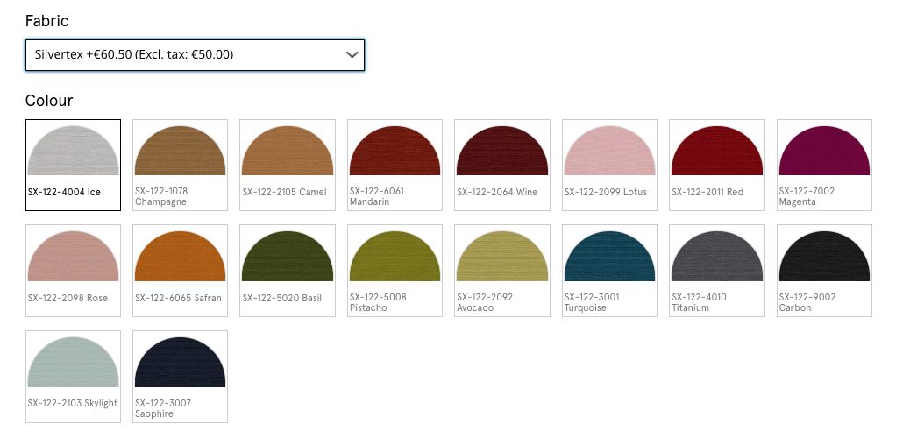Select the SX-122-9002 Carbon swatch
This screenshot has height=438, width=910.
(x=824, y=271)
